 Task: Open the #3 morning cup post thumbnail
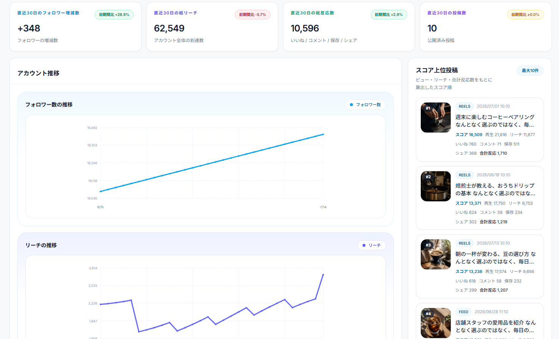pos(436,254)
